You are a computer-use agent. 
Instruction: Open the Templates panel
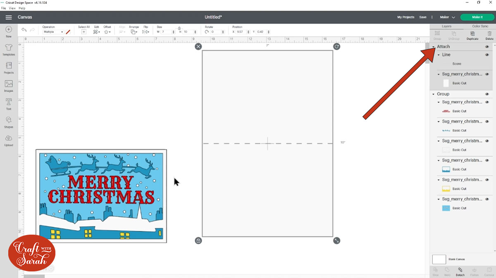9,50
